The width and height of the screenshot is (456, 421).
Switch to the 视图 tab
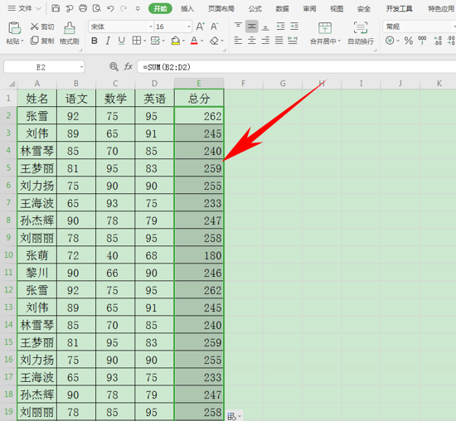click(x=337, y=9)
